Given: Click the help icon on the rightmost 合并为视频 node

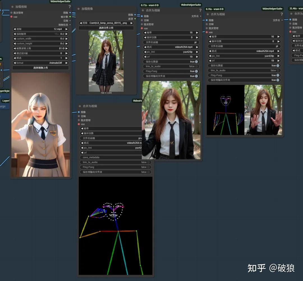Looking at the screenshot, I should pyautogui.click(x=281, y=14).
